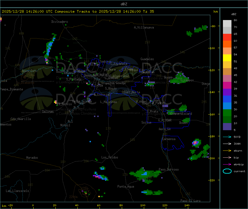Select the magenta 39 dBZ color band

click(227, 85)
